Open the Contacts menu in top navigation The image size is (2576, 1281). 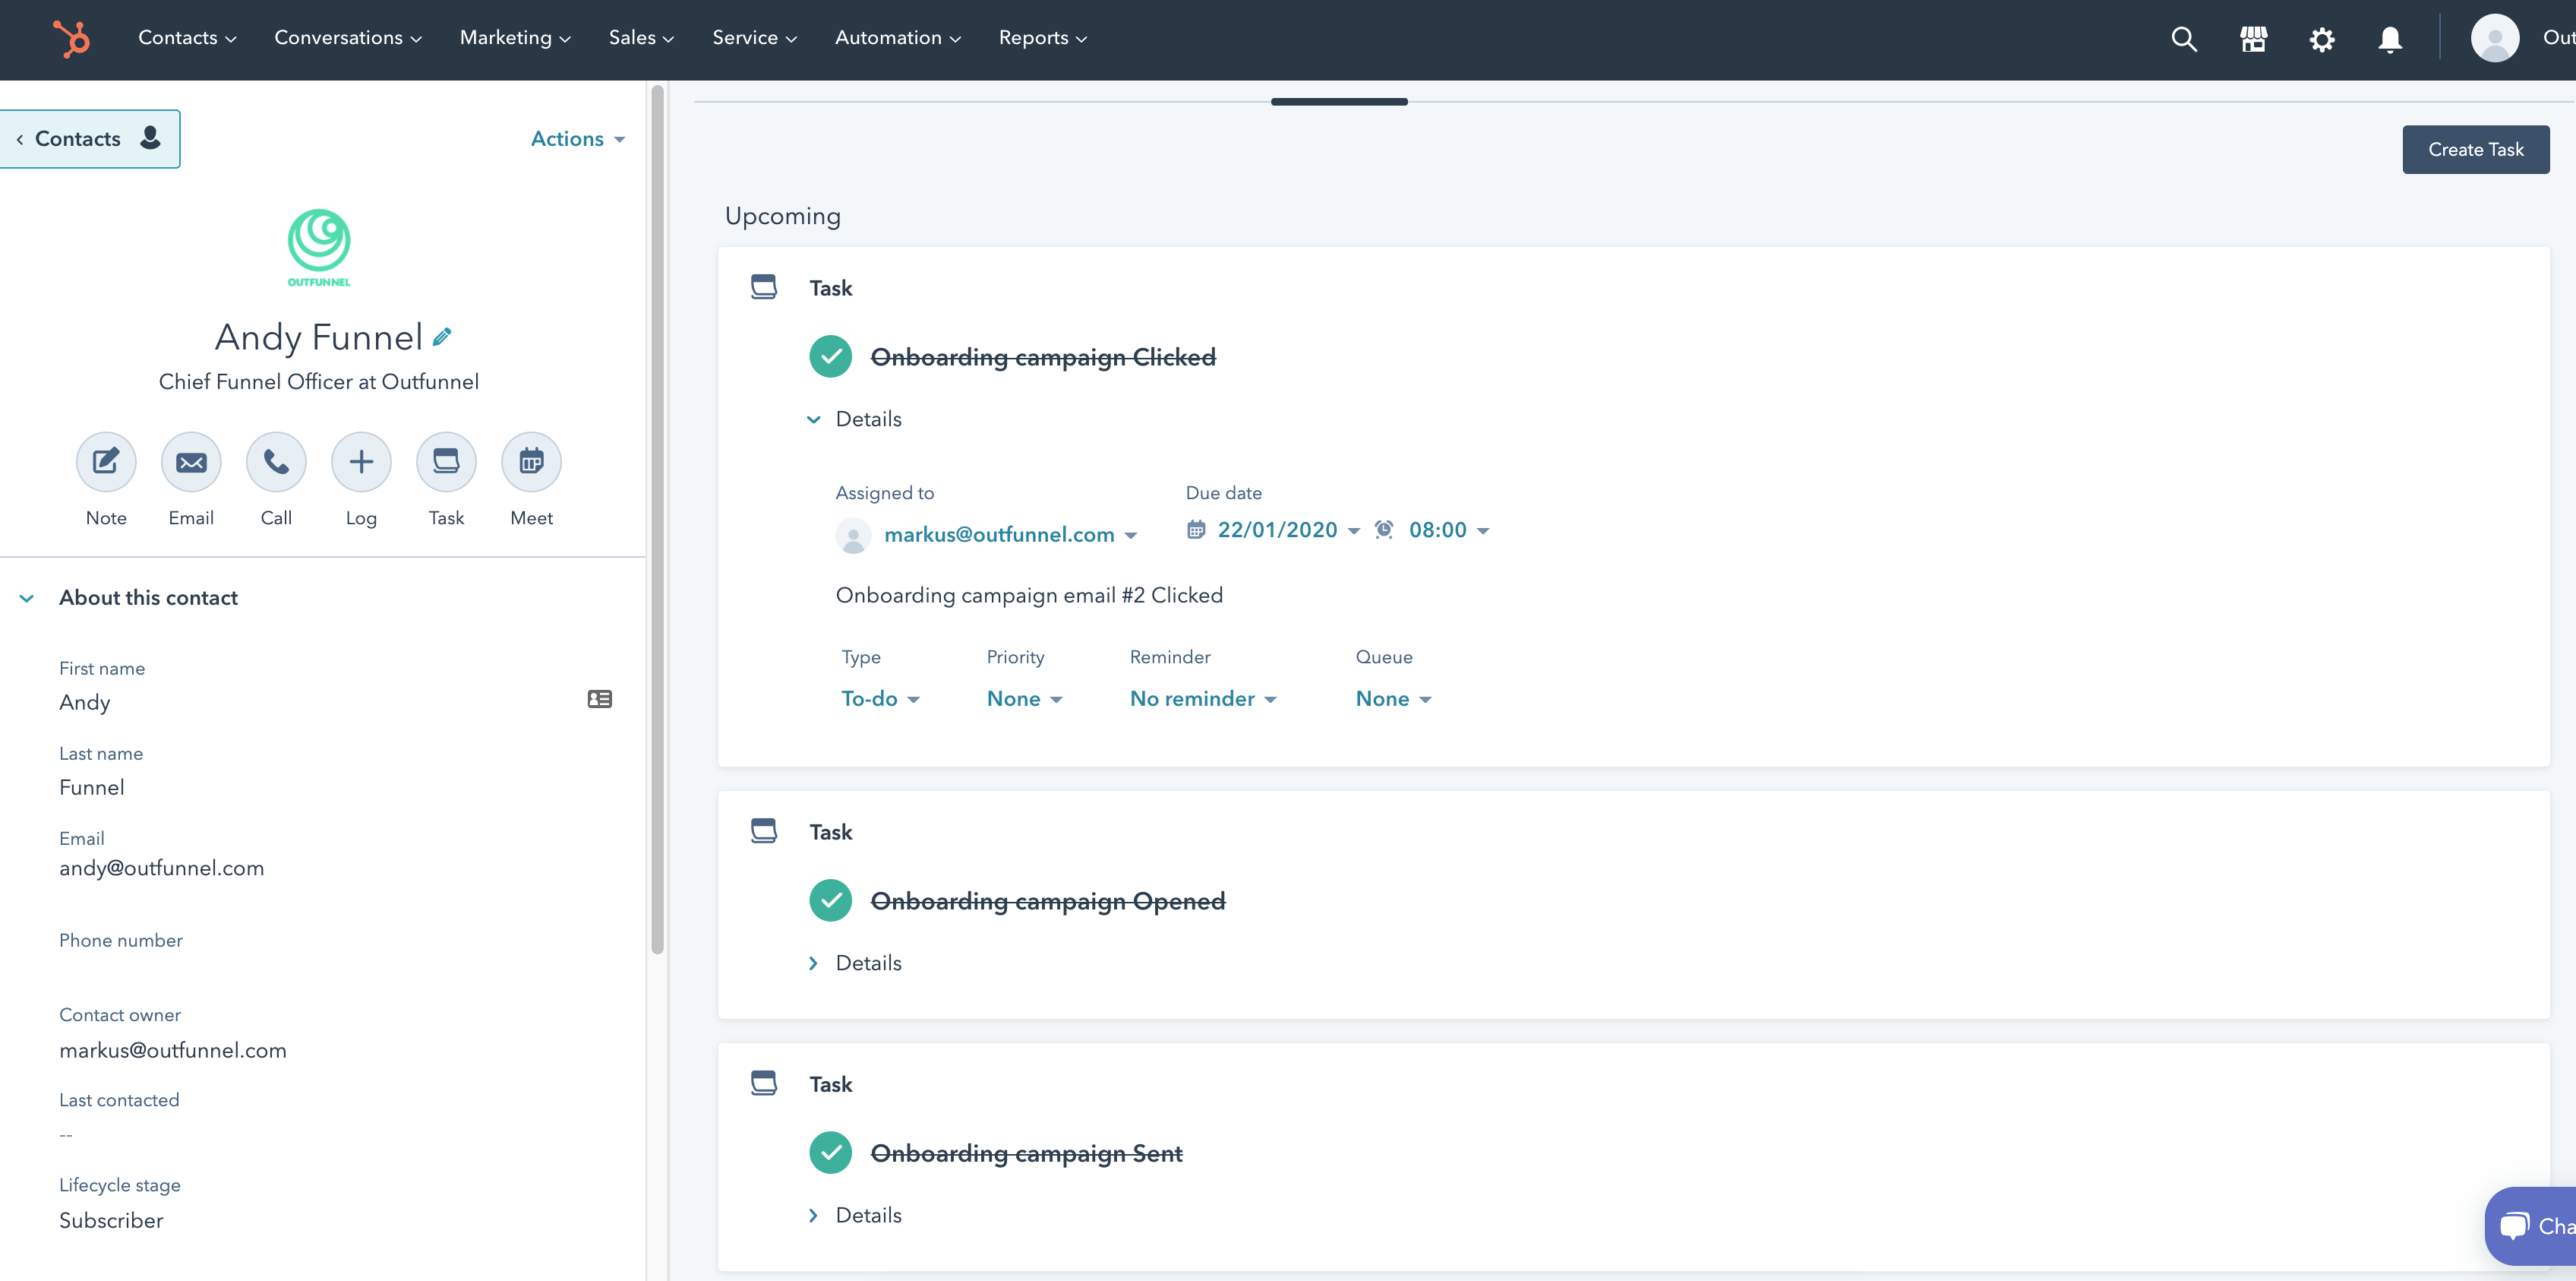[x=187, y=38]
